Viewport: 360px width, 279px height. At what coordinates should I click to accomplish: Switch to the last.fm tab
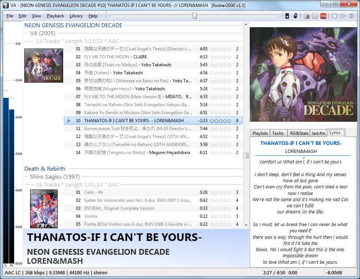pyautogui.click(x=318, y=133)
